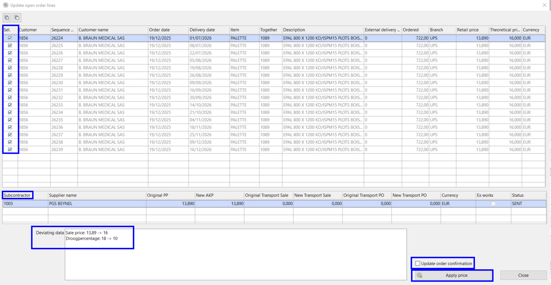Toggle the checkbox for sequence 26234

click(10, 112)
